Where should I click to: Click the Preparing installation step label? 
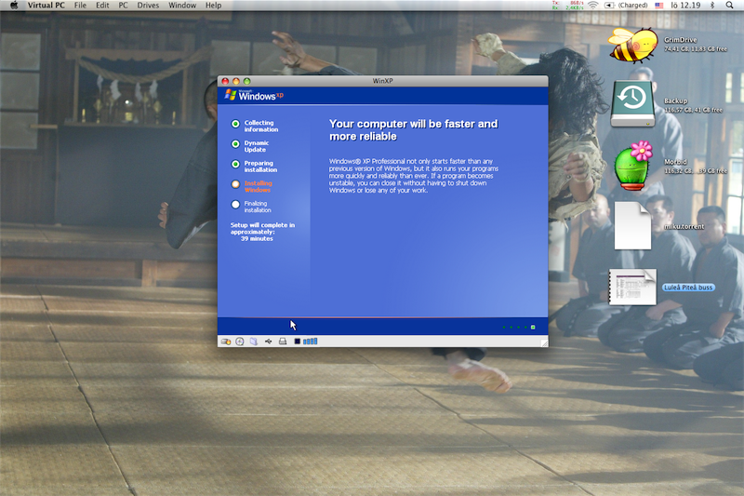260,167
